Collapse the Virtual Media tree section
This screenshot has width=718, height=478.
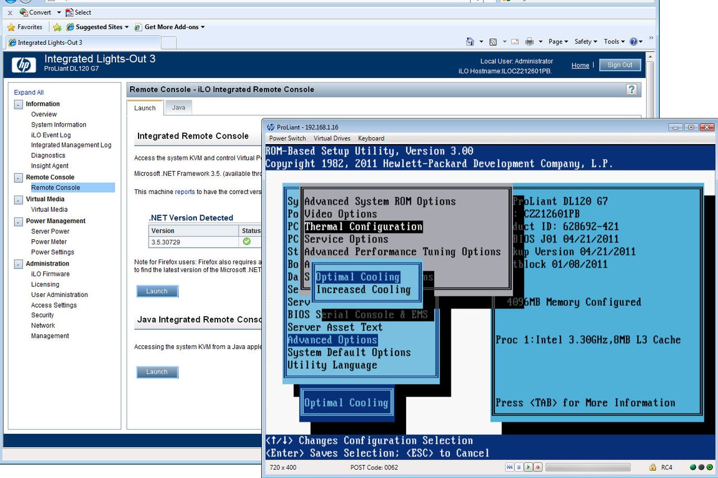19,199
